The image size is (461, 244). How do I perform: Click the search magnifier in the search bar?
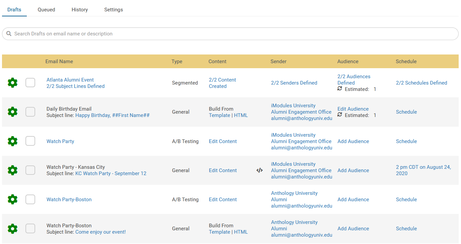pos(9,33)
